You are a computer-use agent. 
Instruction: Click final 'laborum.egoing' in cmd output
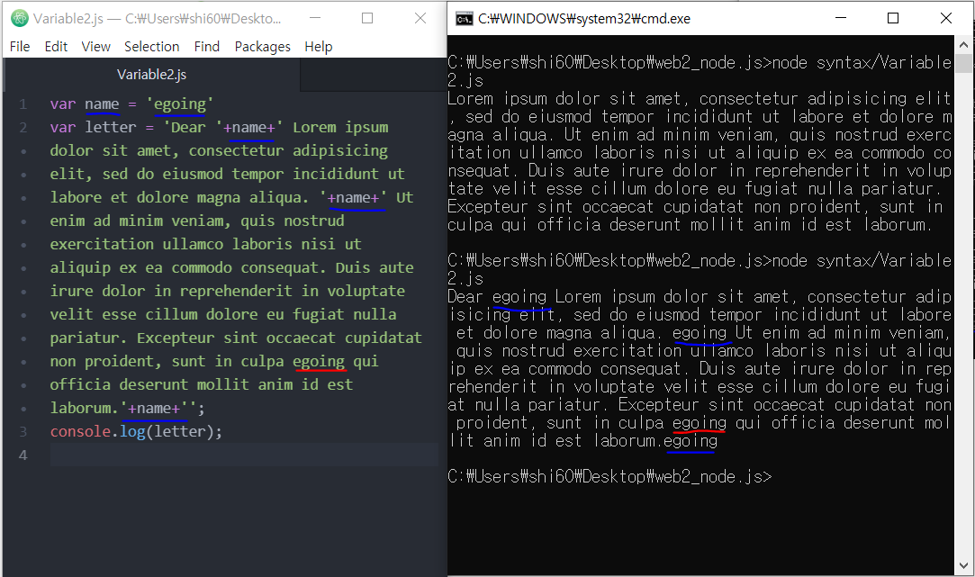tap(655, 441)
